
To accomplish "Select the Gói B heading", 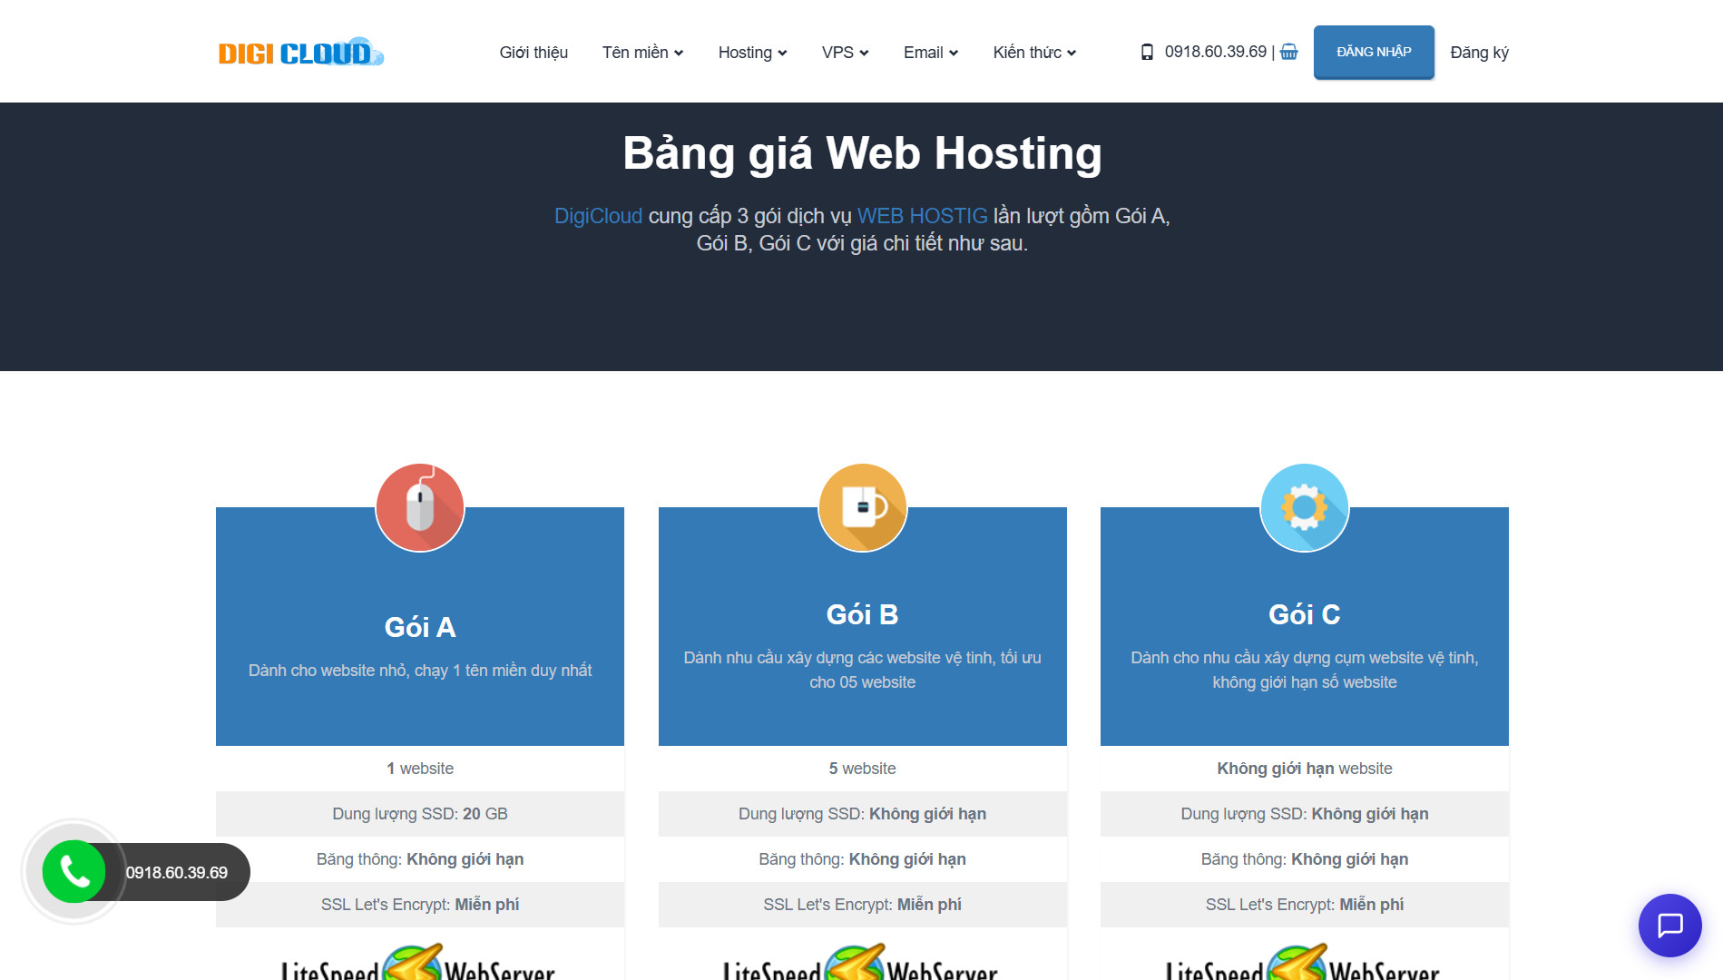I will tap(862, 614).
